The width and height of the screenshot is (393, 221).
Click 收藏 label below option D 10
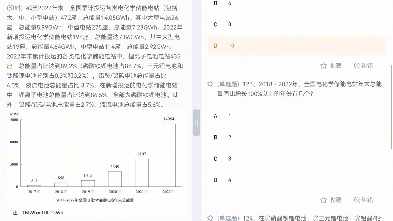coord(335,66)
